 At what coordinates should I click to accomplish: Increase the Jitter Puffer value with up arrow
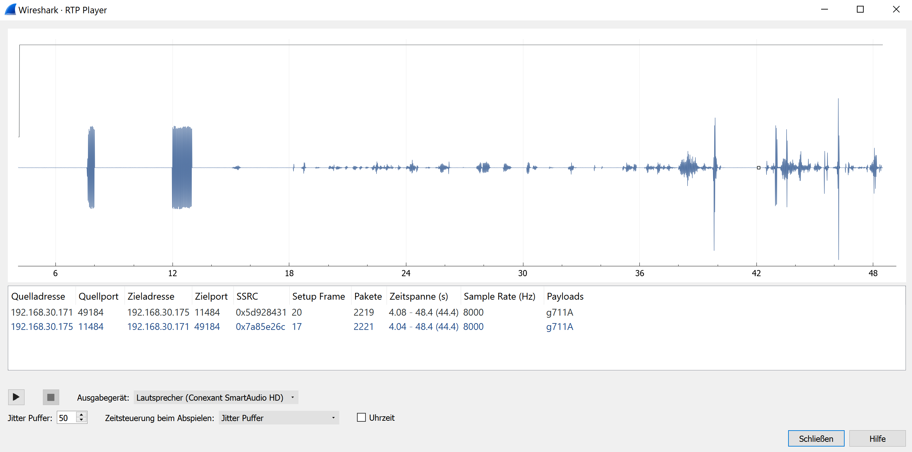(x=81, y=415)
